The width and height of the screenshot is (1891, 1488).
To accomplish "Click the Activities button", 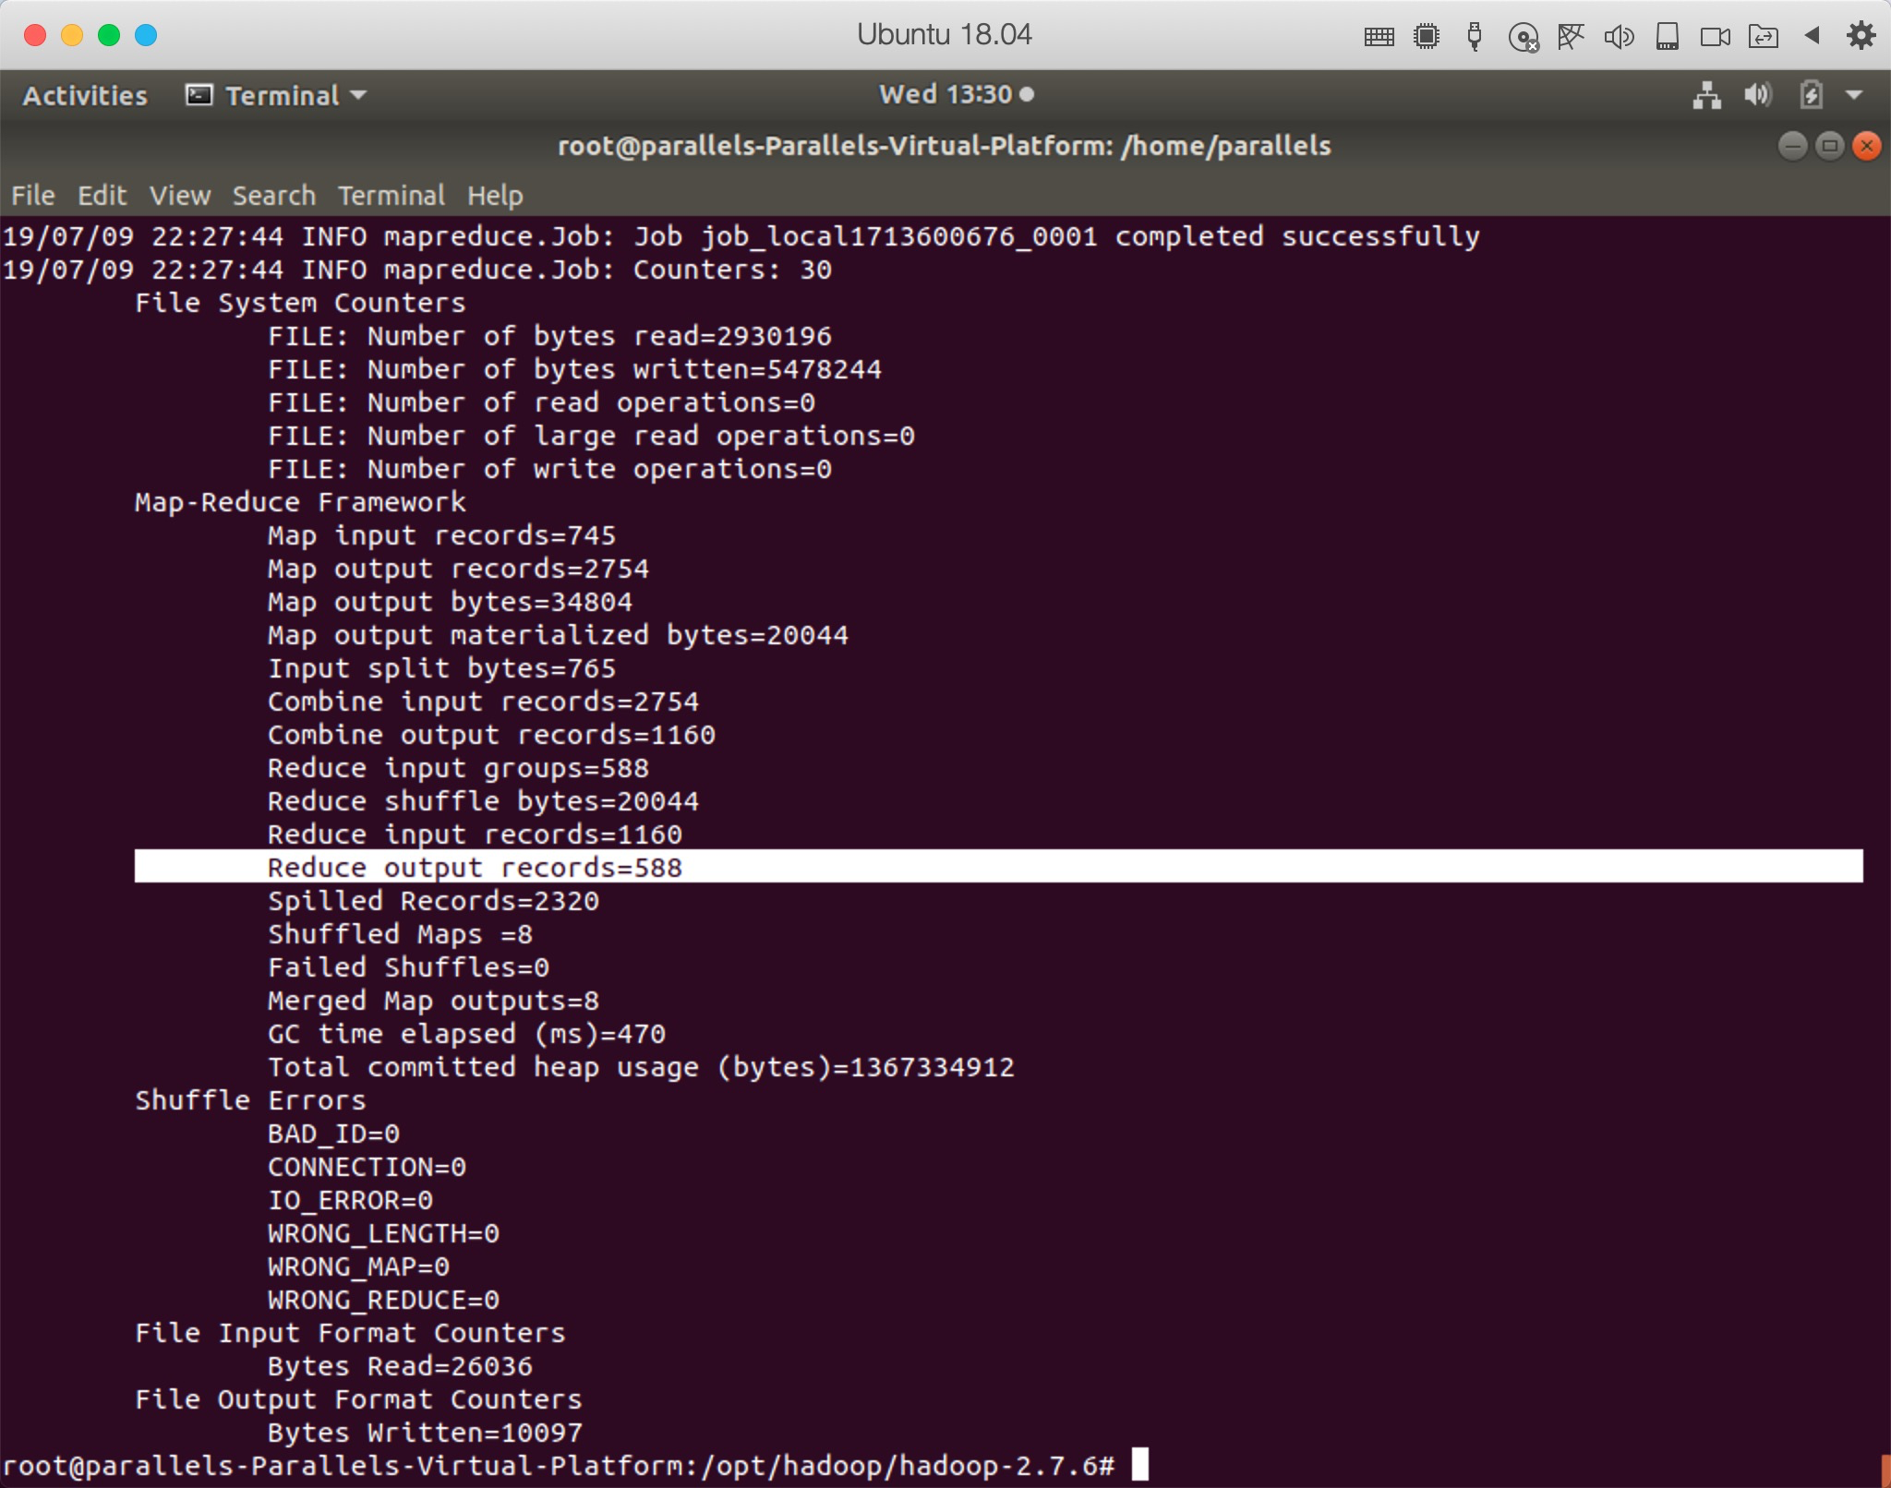I will (x=84, y=94).
